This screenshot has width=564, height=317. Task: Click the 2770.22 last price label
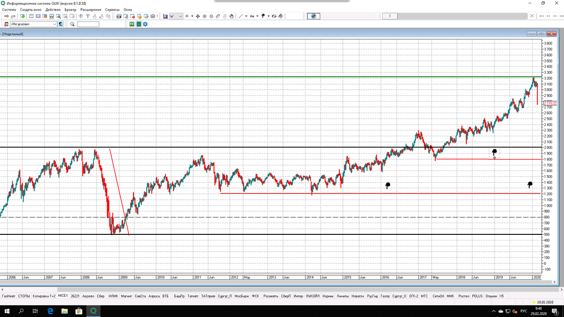[x=550, y=103]
